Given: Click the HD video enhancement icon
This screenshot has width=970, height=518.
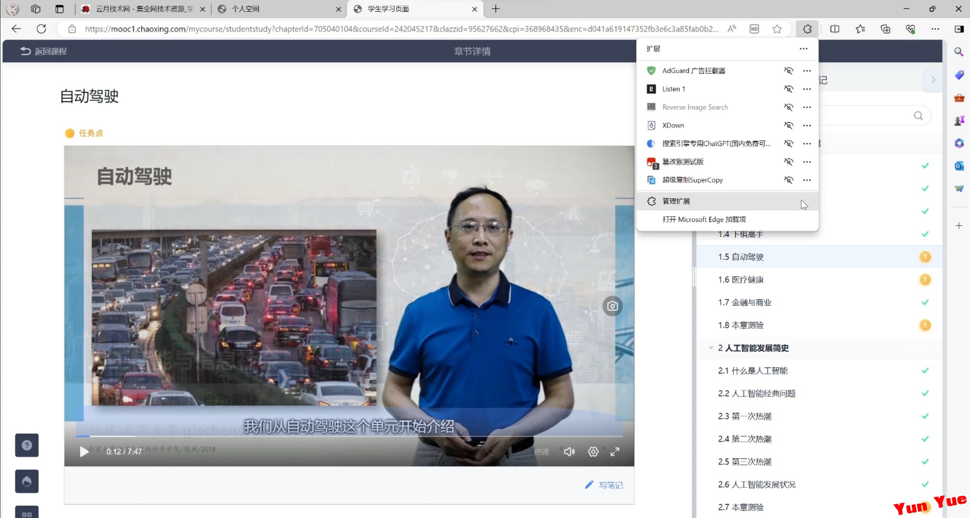Looking at the screenshot, I should pyautogui.click(x=754, y=29).
